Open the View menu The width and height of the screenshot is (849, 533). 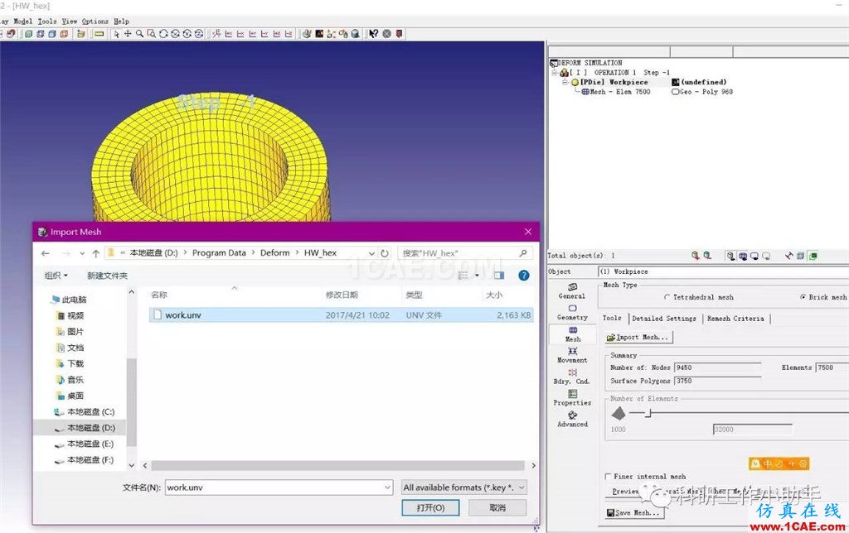coord(70,21)
